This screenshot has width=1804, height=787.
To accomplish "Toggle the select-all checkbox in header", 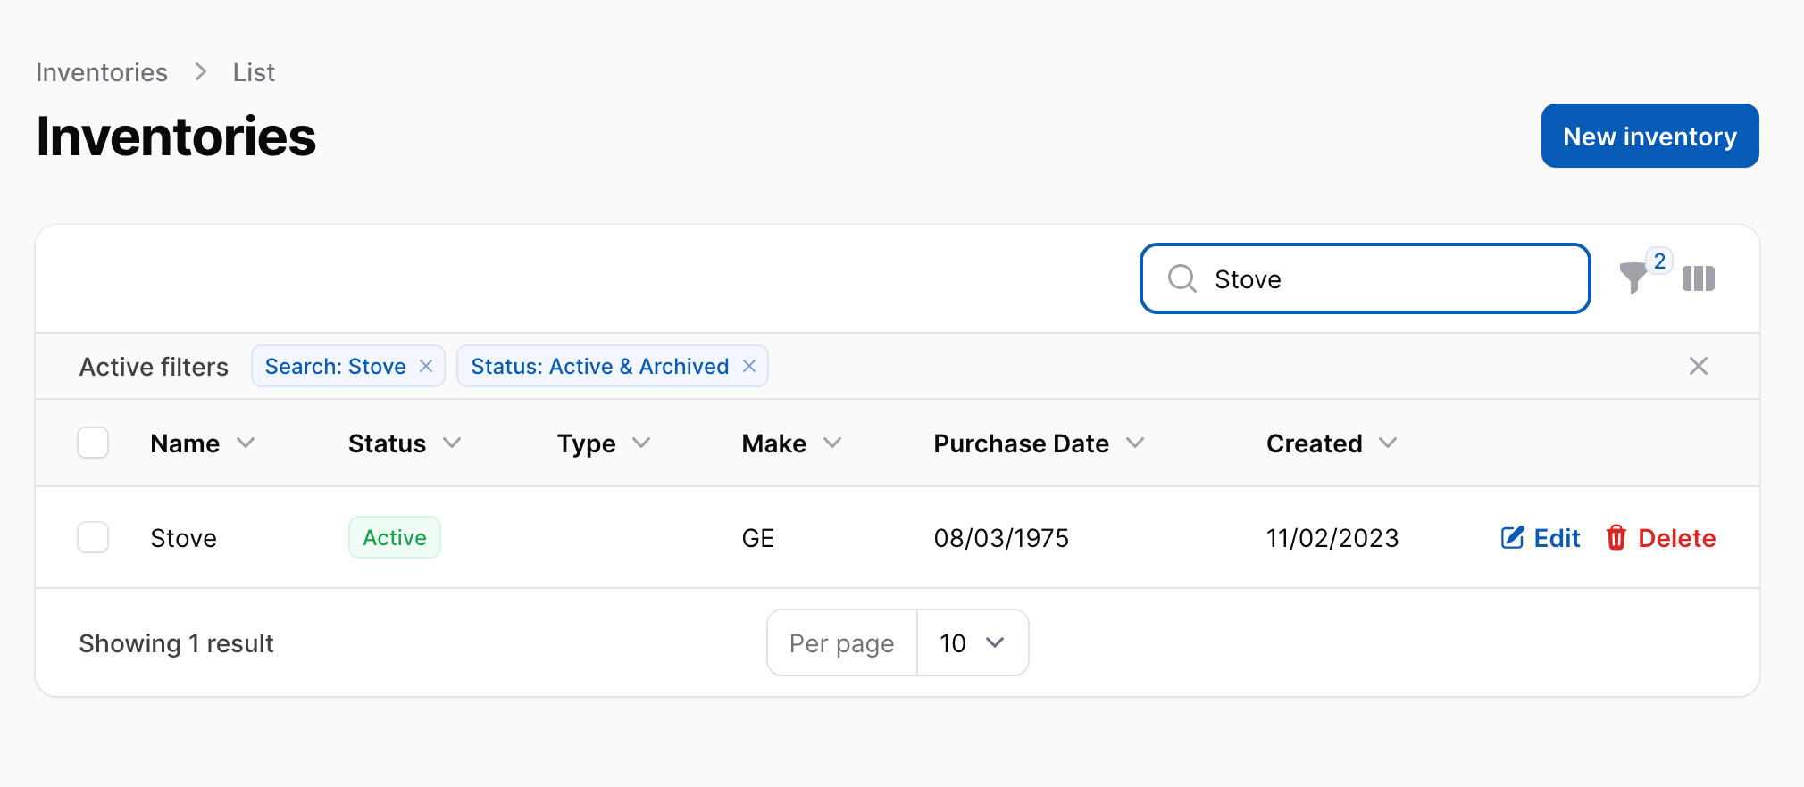I will point(93,443).
